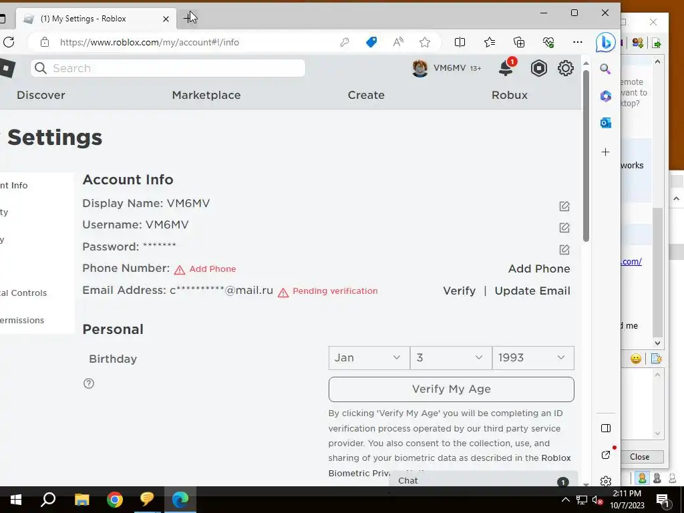Screen dimensions: 684x513
Task: Reload the page with the refresh icon
Action: [x=9, y=42]
